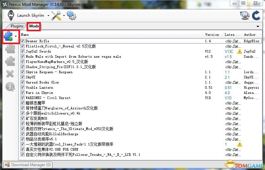
Task: Switch to the Plugins tab
Action: click(17, 26)
